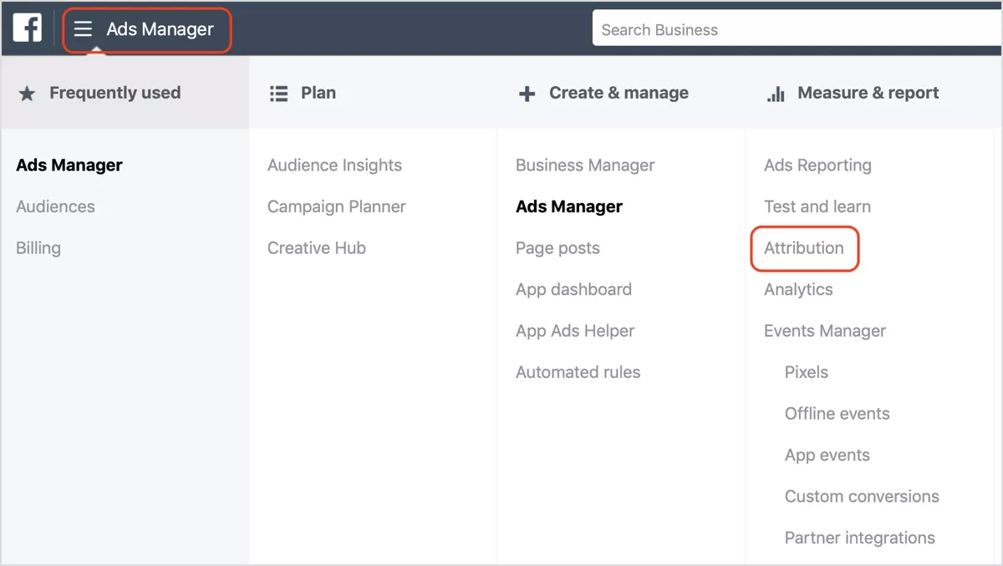
Task: Go to Custom conversions
Action: pyautogui.click(x=862, y=497)
